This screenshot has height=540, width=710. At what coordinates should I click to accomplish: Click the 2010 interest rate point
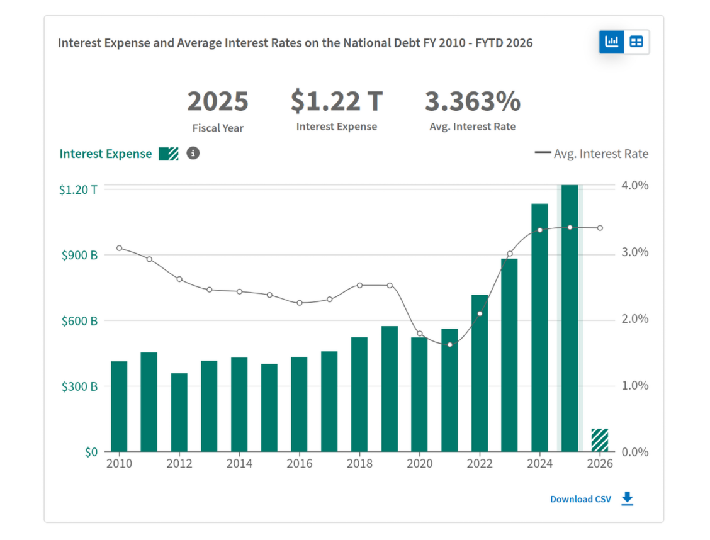119,248
